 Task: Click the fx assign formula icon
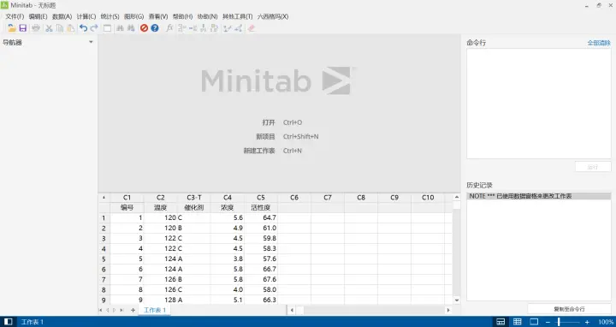click(169, 28)
